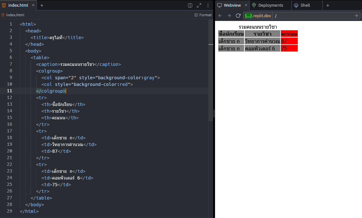This screenshot has height=218, width=362.
Task: Go back in the Webview browser
Action: 220,16
